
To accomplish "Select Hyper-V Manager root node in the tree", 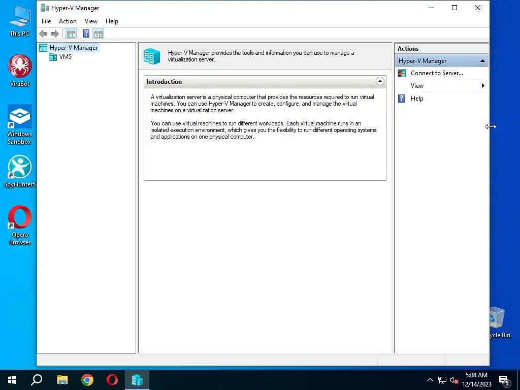I will coord(74,48).
